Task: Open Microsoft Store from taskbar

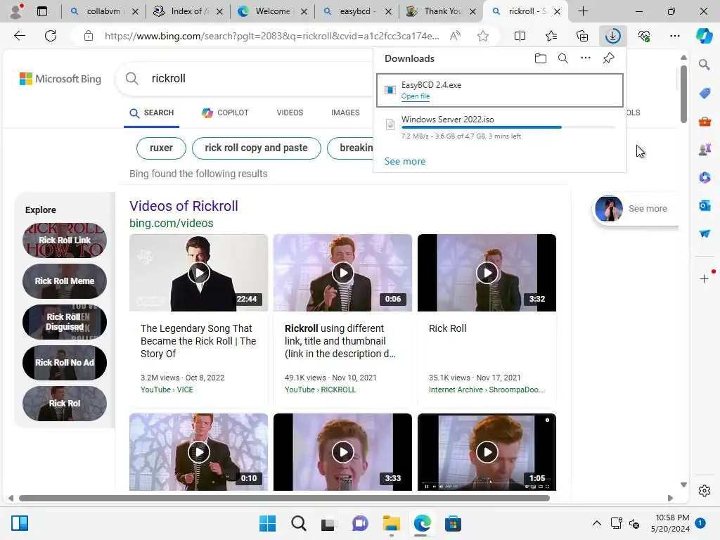Action: (453, 523)
